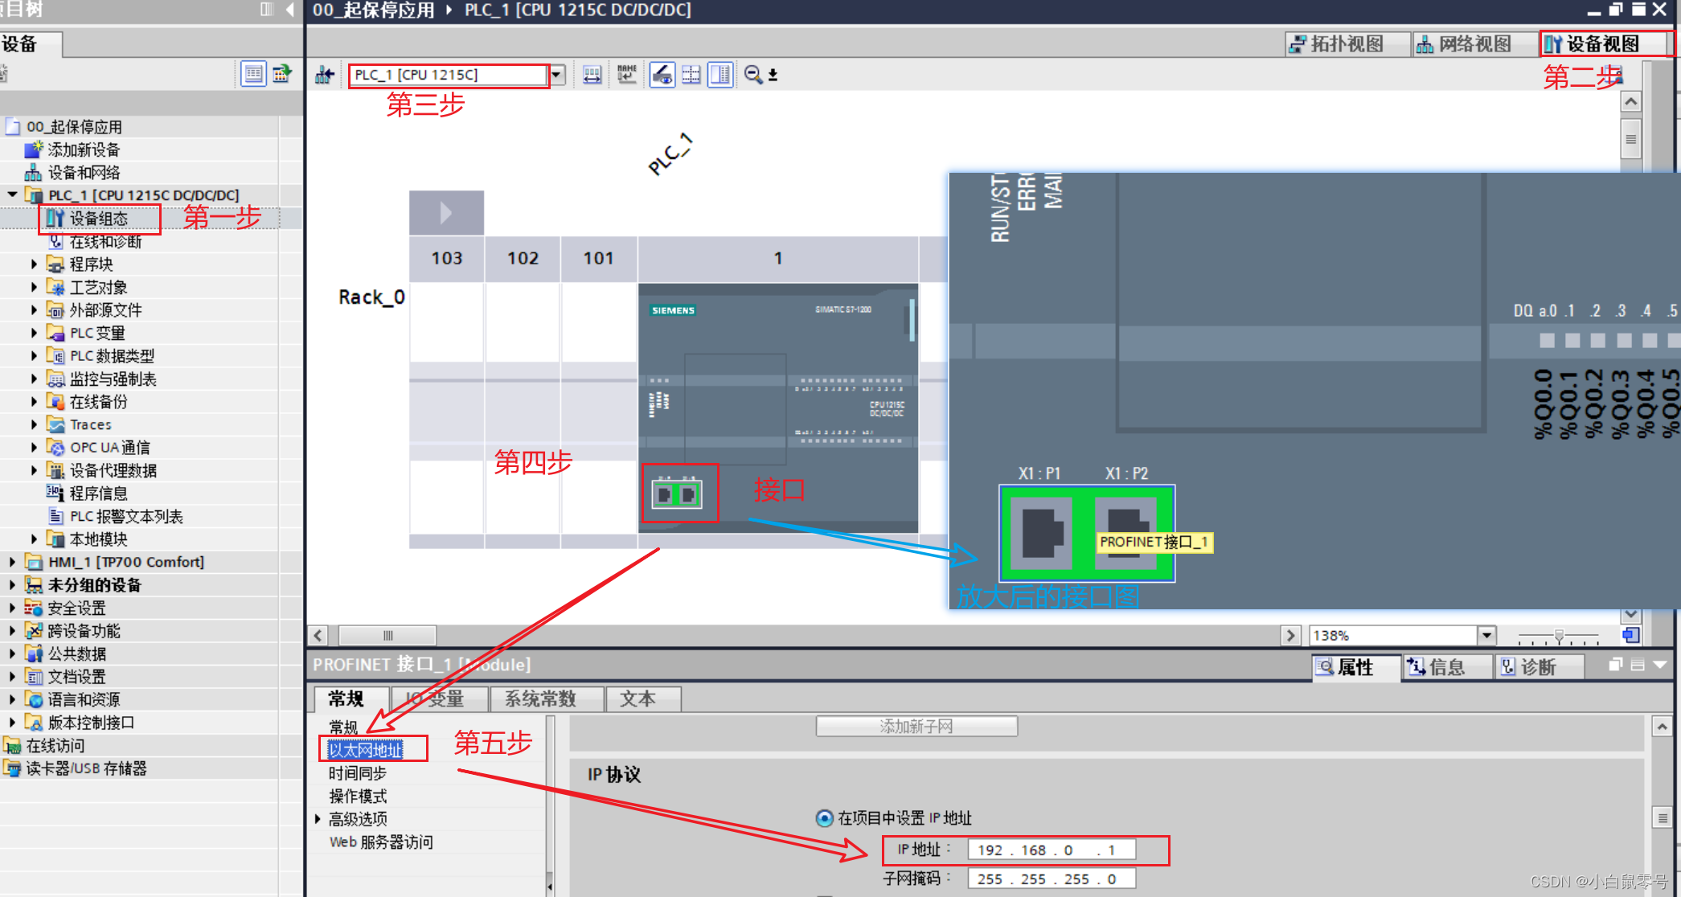Click the details view icon in the project tree toolbar

[253, 74]
